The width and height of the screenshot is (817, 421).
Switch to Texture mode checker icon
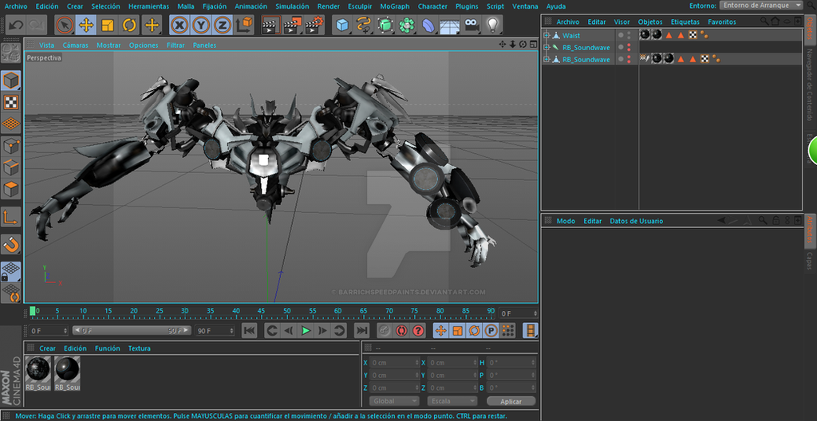point(11,102)
